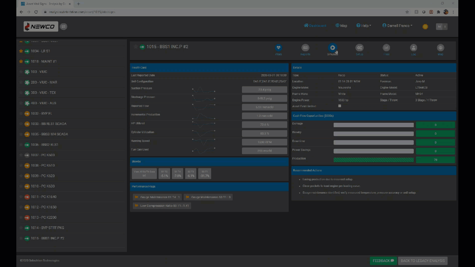
Task: Switch the M / I units toggle
Action: [x=442, y=27]
